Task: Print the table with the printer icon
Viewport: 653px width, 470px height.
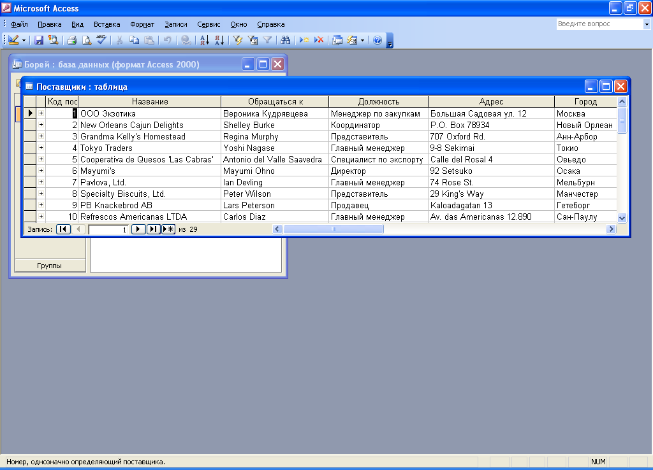Action: tap(71, 40)
